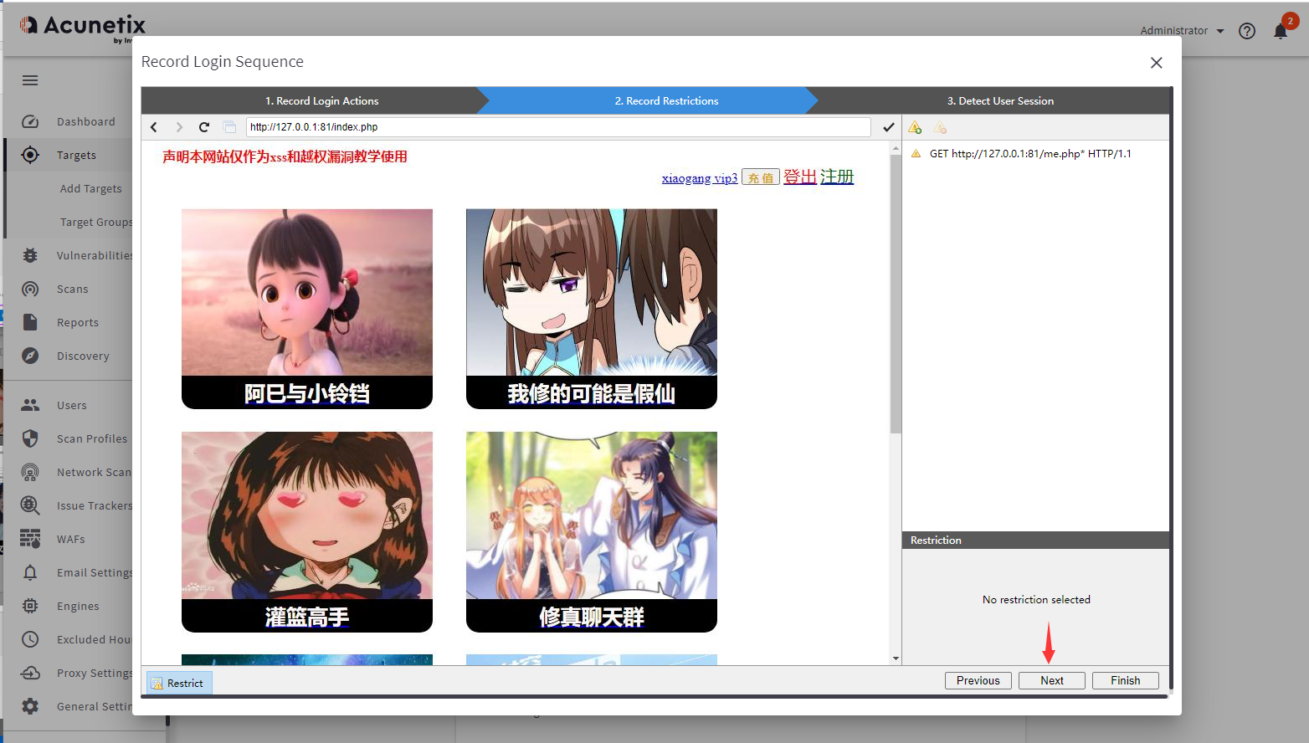Click the Targets crosshair icon
This screenshot has width=1309, height=743.
click(30, 155)
